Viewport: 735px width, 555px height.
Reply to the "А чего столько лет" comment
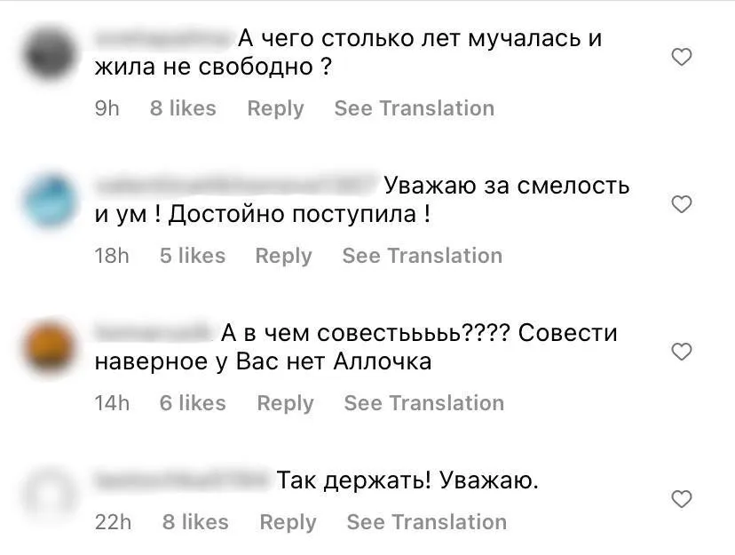pos(275,107)
